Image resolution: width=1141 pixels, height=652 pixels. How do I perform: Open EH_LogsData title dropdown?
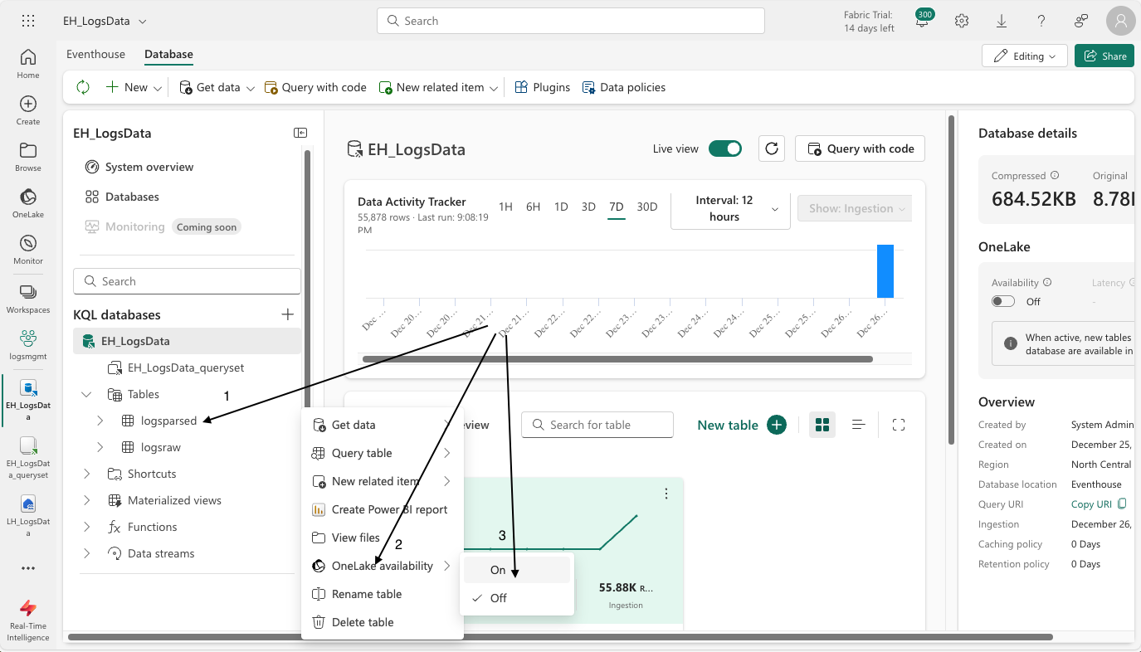click(105, 21)
